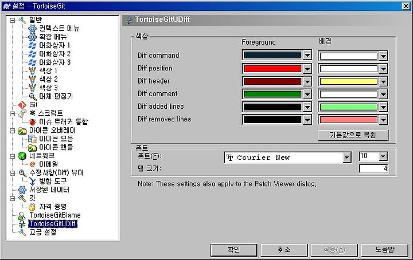Click the red Git diamond icon
The width and height of the screenshot is (413, 260).
[22, 105]
